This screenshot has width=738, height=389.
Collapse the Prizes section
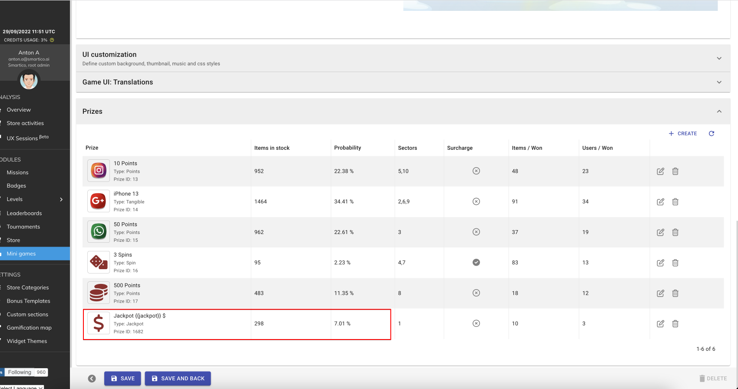pos(719,112)
